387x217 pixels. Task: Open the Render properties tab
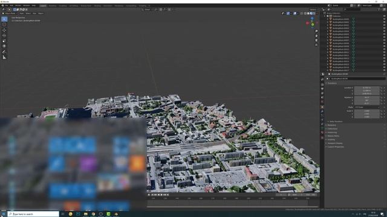(322, 85)
